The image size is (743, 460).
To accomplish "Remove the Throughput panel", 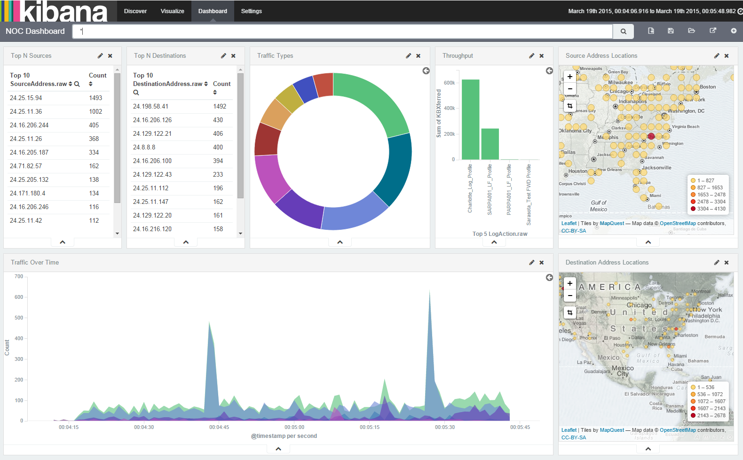I will pyautogui.click(x=542, y=56).
